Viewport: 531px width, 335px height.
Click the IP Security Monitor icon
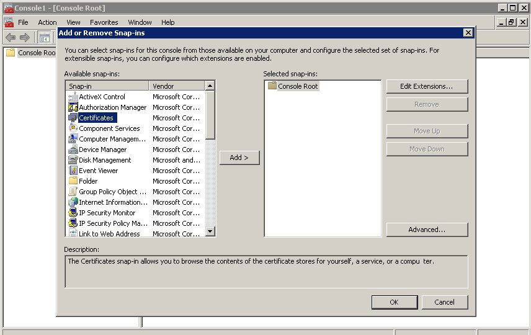[x=73, y=213]
